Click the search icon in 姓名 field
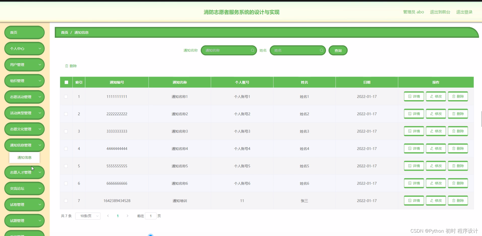Viewport: 482px width, 236px height. [322, 50]
